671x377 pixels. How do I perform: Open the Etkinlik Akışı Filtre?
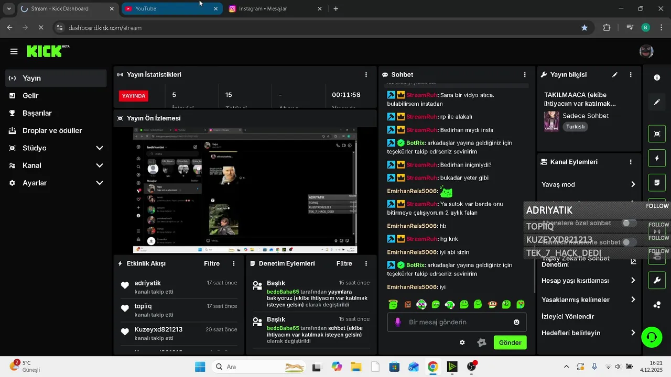[212, 263]
